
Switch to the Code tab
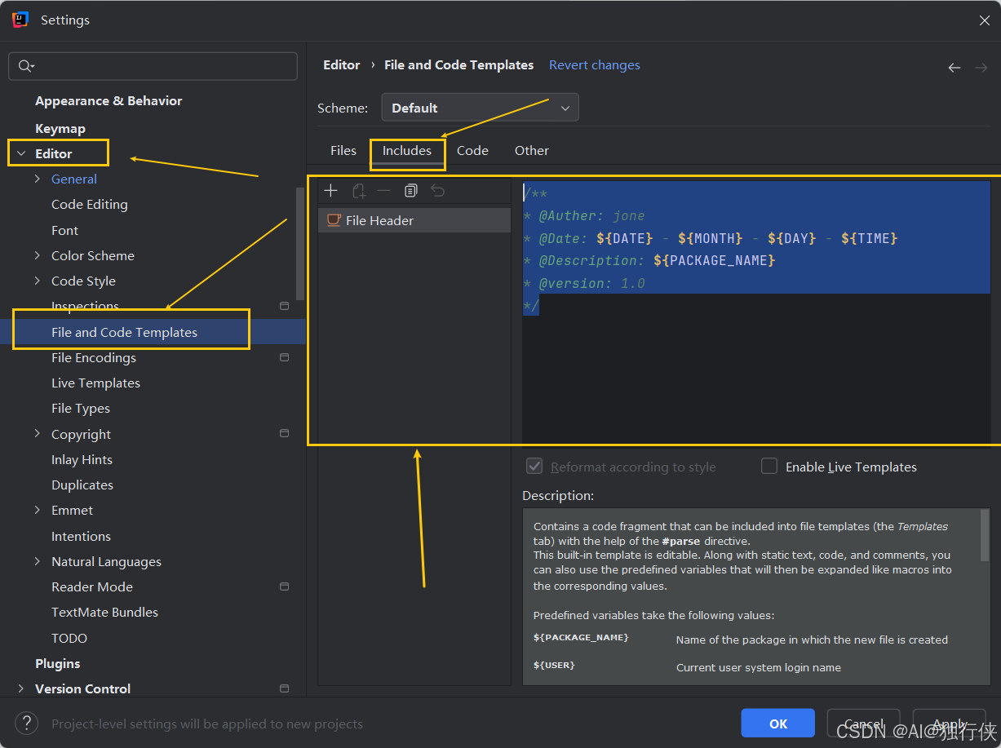click(472, 150)
